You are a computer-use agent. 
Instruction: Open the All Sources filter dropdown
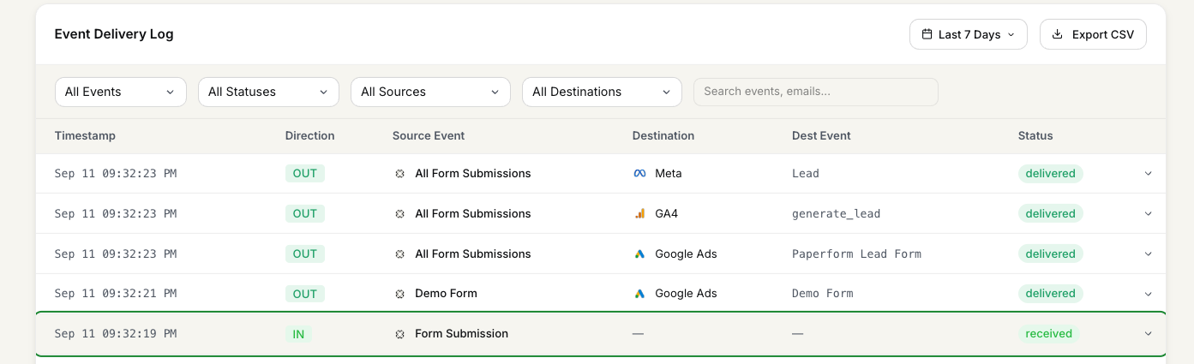tap(430, 92)
